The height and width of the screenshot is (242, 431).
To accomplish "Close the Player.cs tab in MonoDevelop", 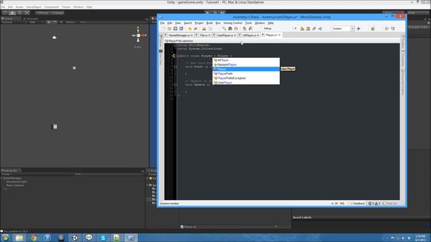I will 279,35.
